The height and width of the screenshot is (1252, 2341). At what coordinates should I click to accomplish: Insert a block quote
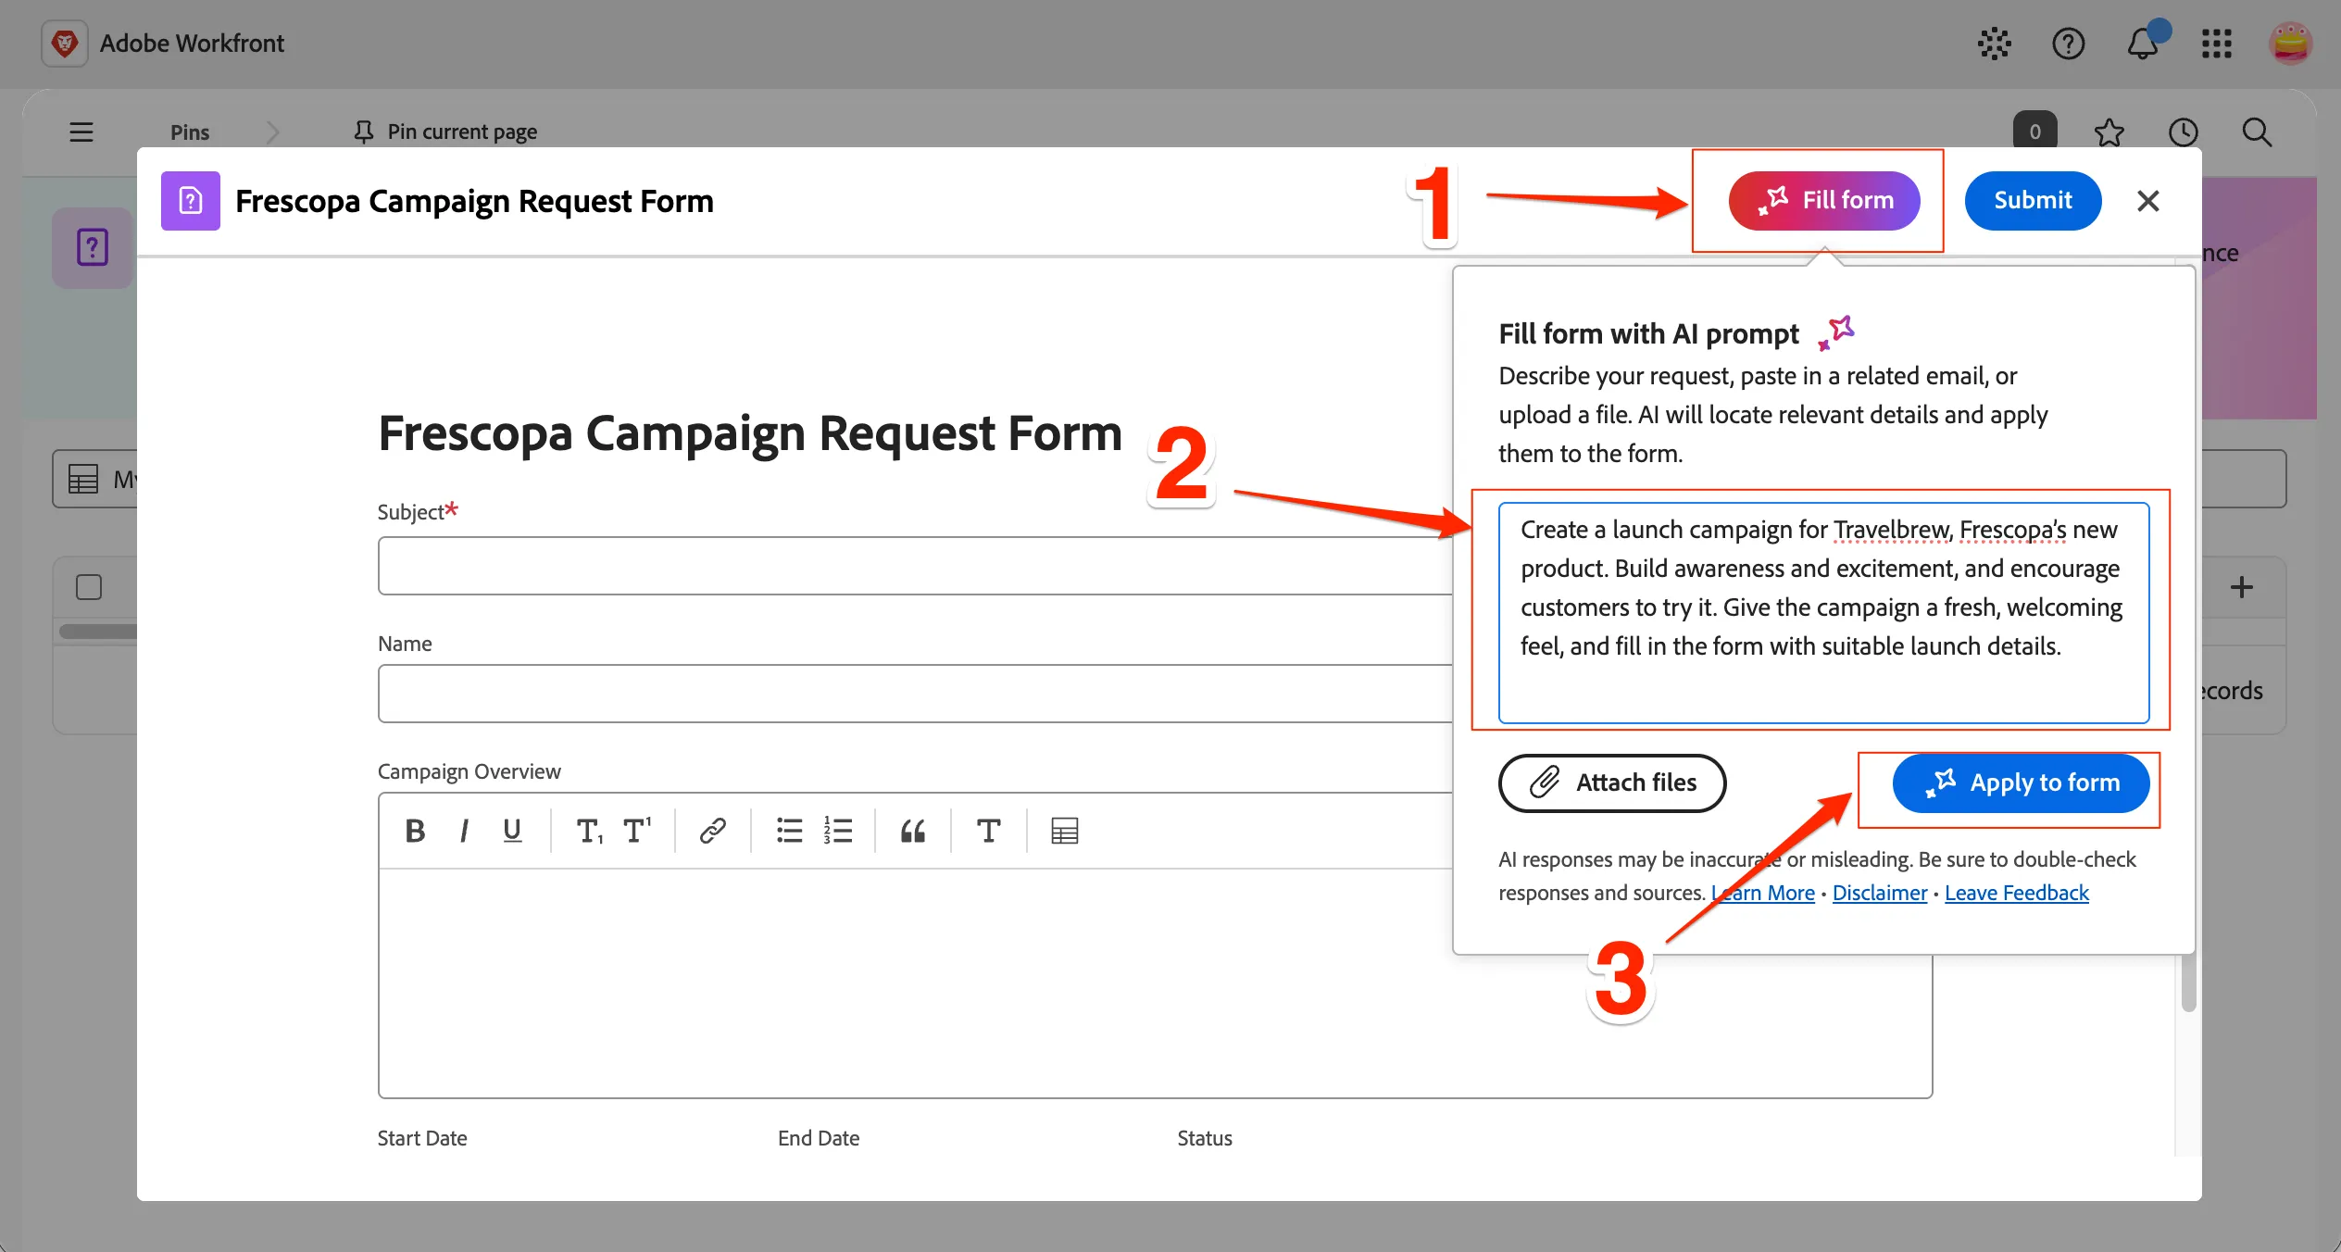(x=913, y=831)
